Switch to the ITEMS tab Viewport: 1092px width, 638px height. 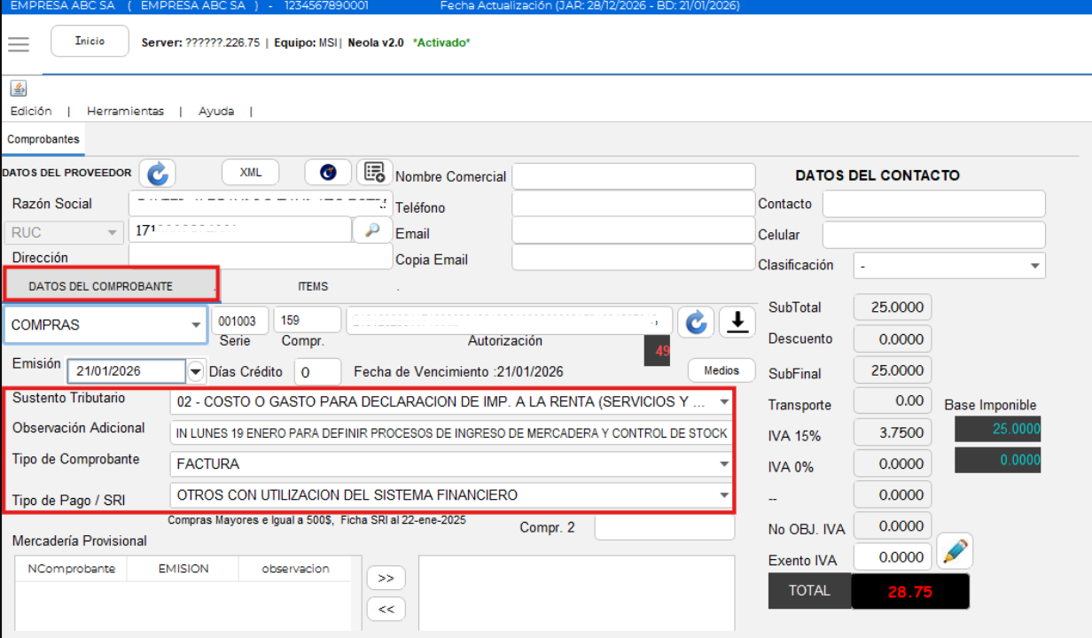(x=313, y=287)
